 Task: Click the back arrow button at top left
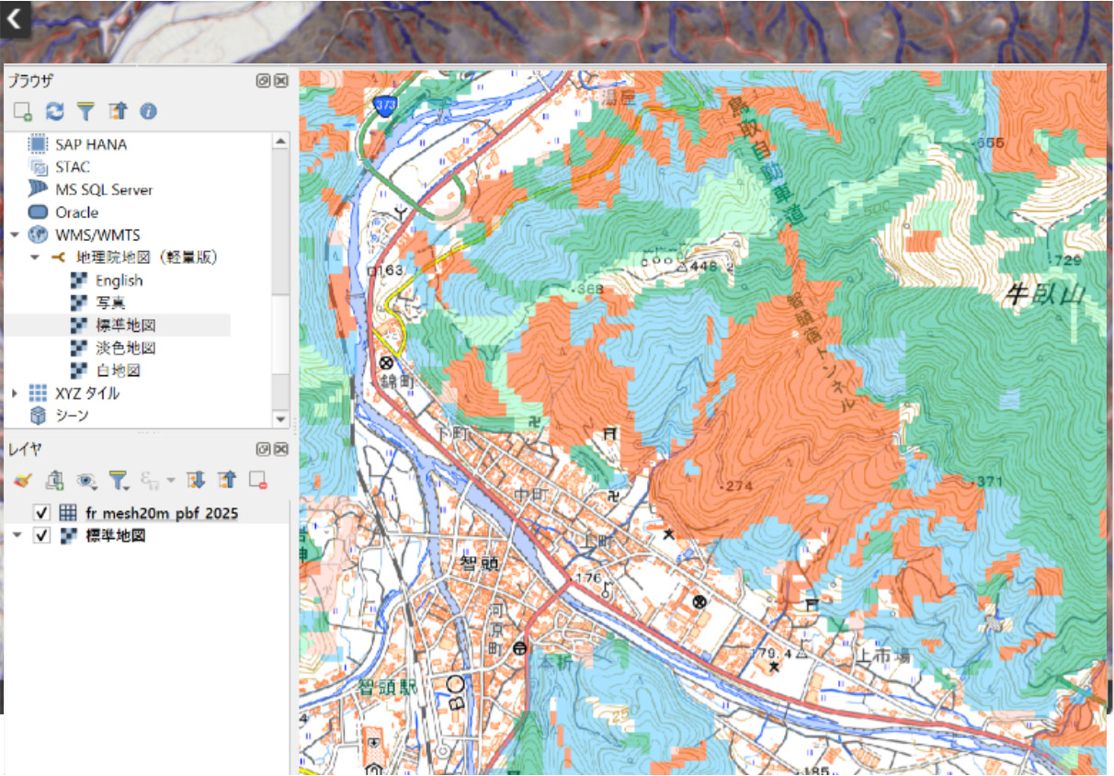click(x=15, y=17)
